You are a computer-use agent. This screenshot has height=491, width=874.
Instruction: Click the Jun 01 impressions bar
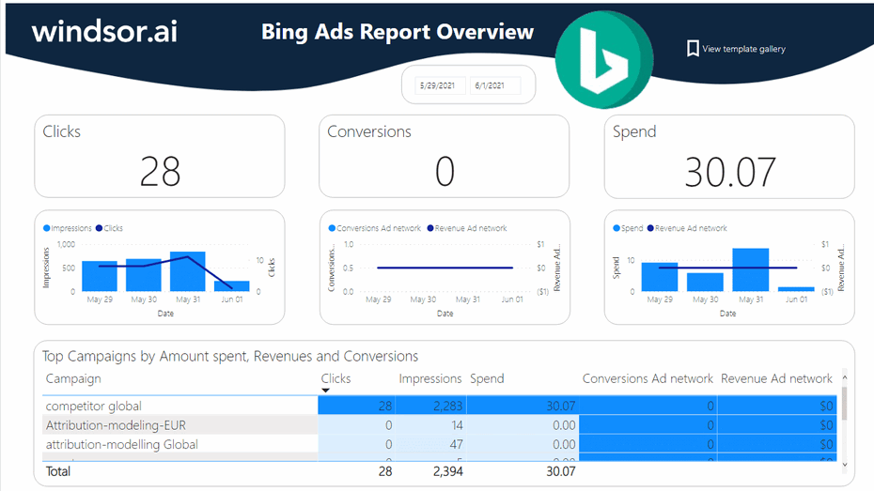click(x=232, y=286)
